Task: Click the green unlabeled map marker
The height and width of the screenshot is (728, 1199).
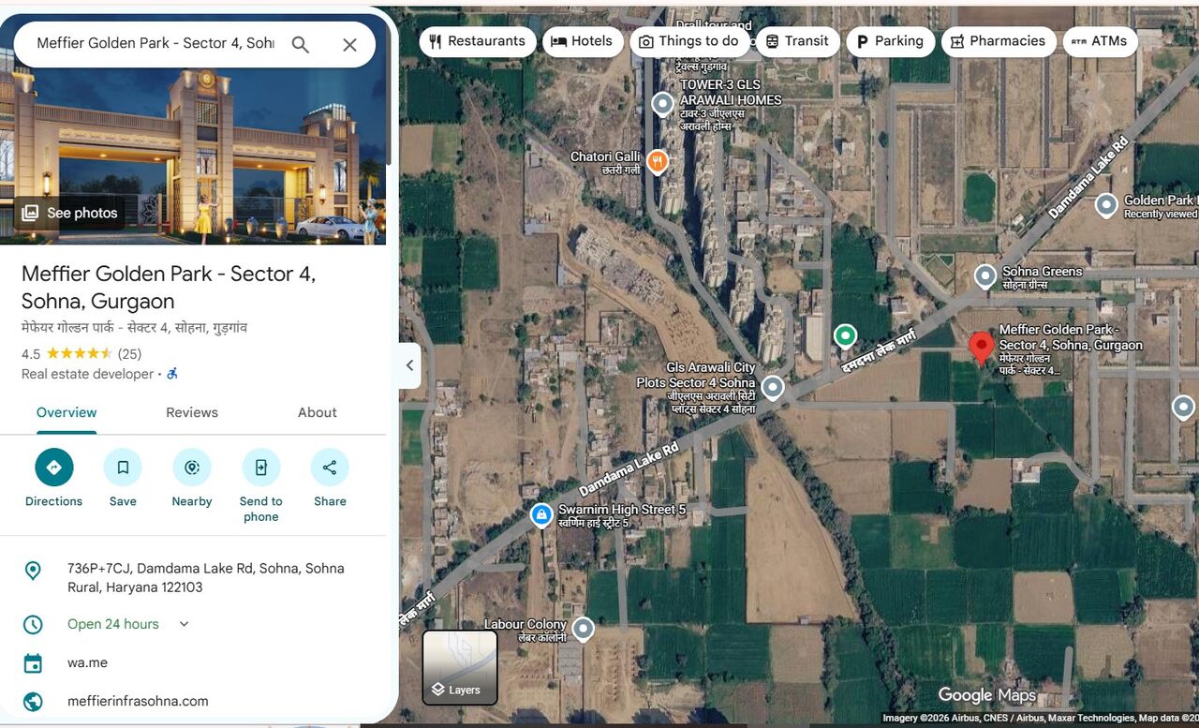Action: coord(846,335)
